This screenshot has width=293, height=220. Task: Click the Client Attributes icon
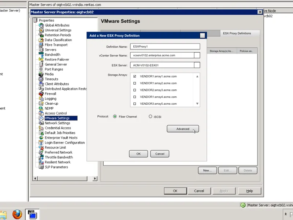pyautogui.click(x=41, y=84)
